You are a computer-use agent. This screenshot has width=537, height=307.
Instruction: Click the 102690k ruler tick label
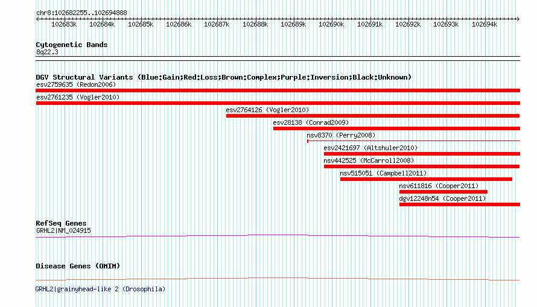coord(331,24)
